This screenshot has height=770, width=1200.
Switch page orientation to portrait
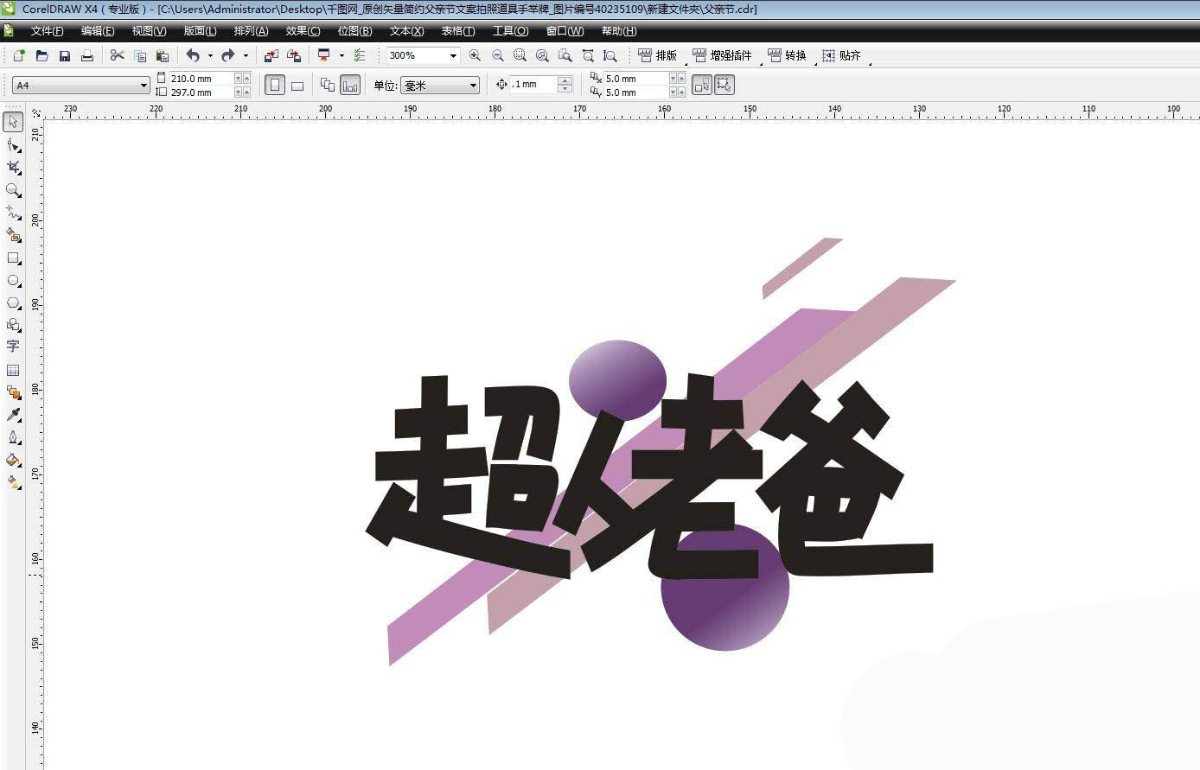(275, 85)
